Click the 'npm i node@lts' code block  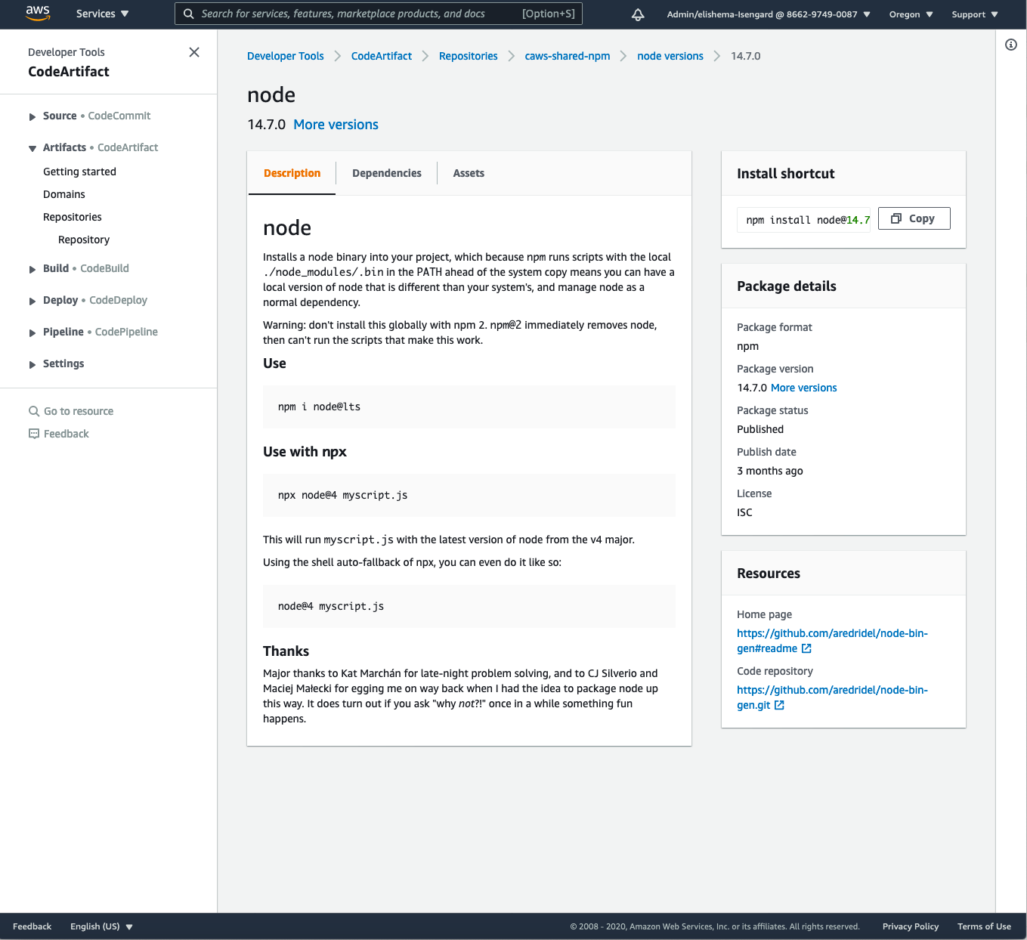[469, 407]
